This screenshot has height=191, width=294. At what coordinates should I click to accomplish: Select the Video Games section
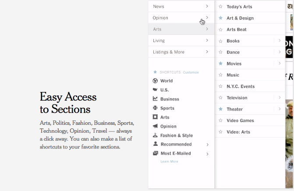(x=250, y=120)
